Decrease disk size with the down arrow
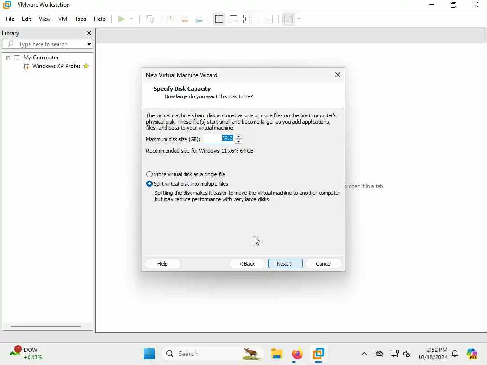Image resolution: width=487 pixels, height=365 pixels. [239, 142]
